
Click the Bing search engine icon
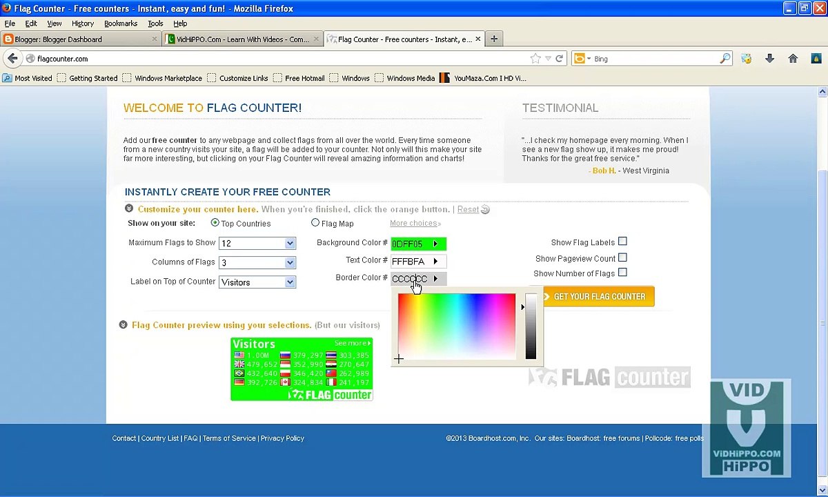point(580,59)
